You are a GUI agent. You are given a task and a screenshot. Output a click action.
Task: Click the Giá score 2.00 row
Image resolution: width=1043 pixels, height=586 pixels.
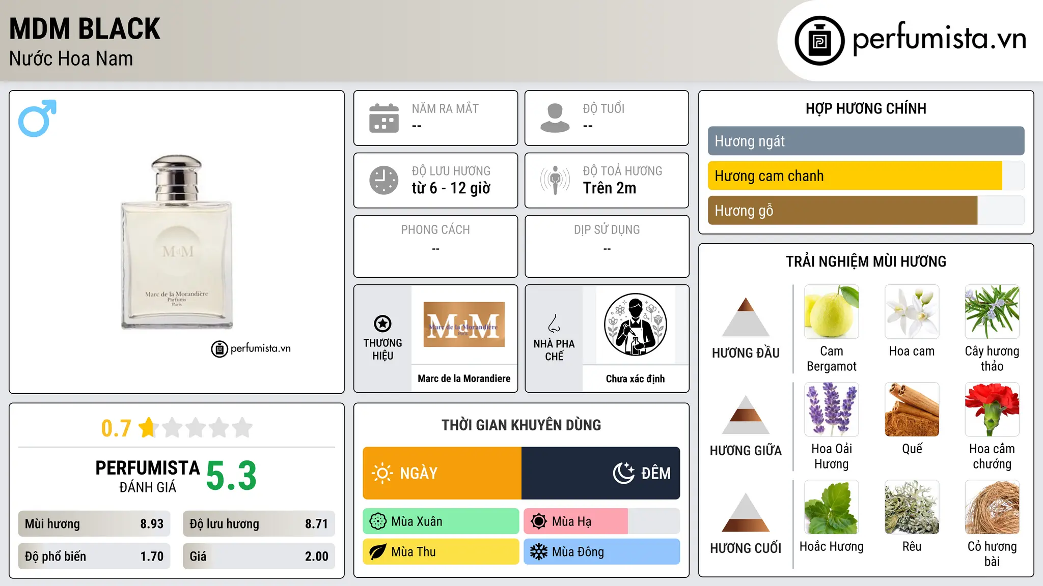[x=259, y=556]
